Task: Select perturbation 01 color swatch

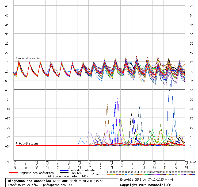Action: (x=108, y=174)
